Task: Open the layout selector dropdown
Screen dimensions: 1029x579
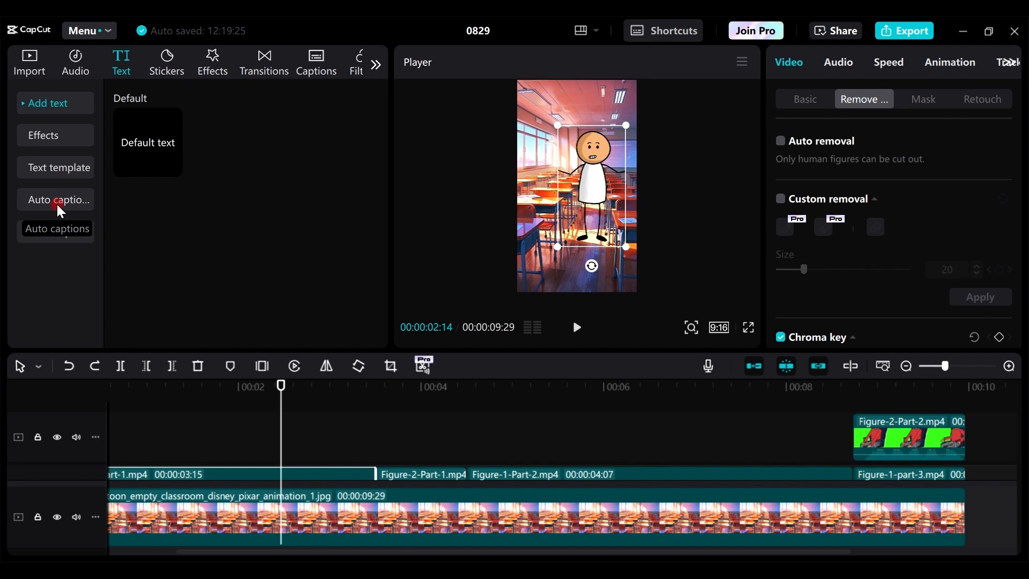Action: pyautogui.click(x=586, y=31)
